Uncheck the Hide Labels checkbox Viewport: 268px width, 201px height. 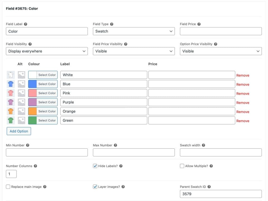[95, 166]
